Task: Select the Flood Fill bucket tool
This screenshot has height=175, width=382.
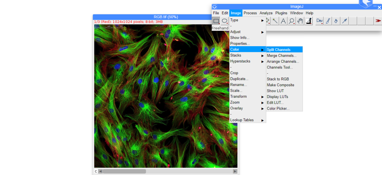Action: (336, 21)
